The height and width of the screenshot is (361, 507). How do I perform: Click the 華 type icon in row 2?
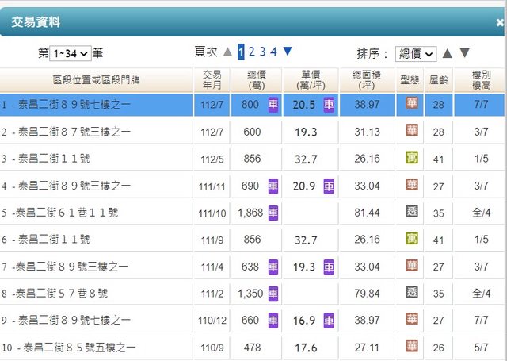click(411, 131)
